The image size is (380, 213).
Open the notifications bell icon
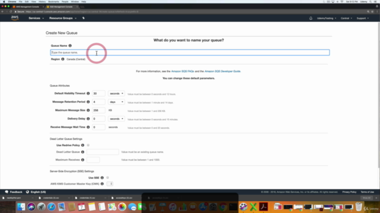coord(311,18)
